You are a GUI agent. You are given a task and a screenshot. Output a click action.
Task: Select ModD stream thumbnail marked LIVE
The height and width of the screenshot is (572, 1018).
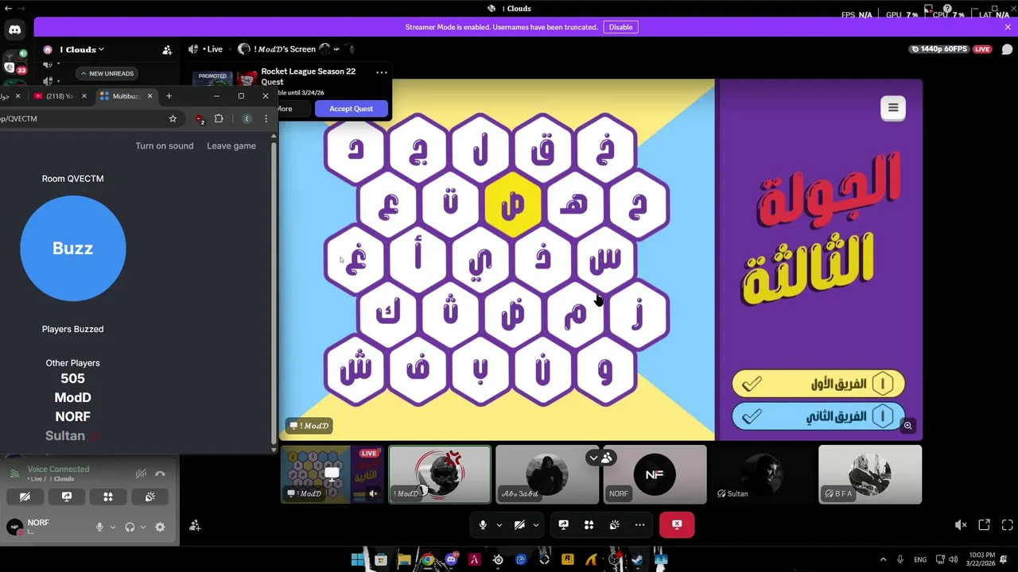[x=332, y=474]
